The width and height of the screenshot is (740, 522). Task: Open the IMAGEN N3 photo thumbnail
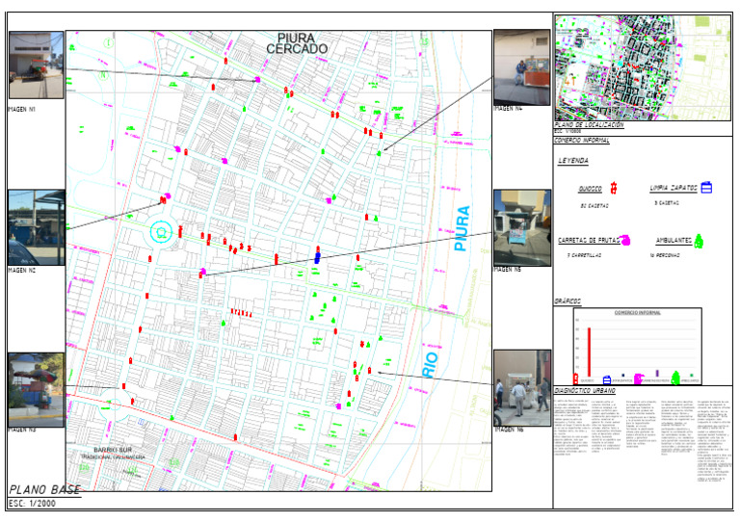36,390
